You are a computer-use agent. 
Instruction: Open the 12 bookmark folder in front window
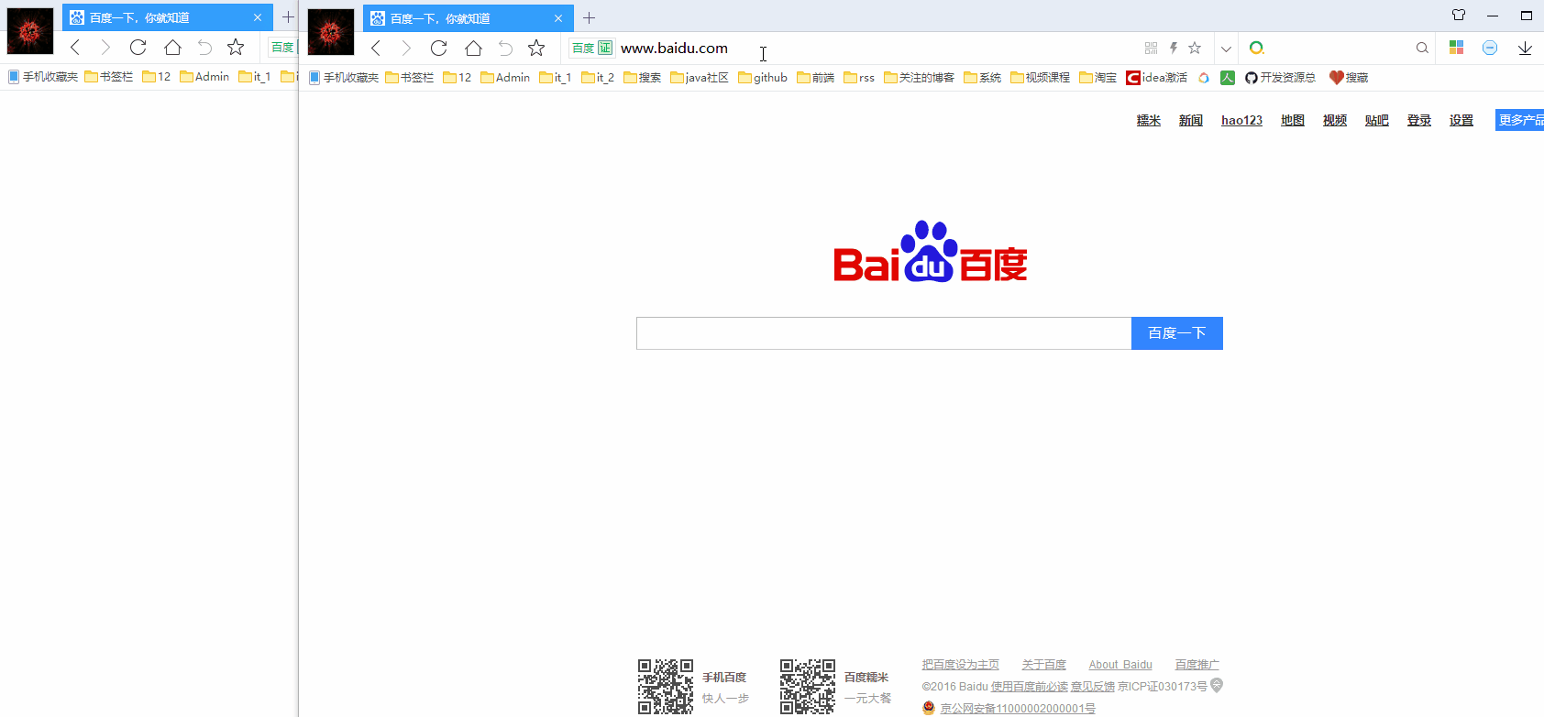(458, 78)
